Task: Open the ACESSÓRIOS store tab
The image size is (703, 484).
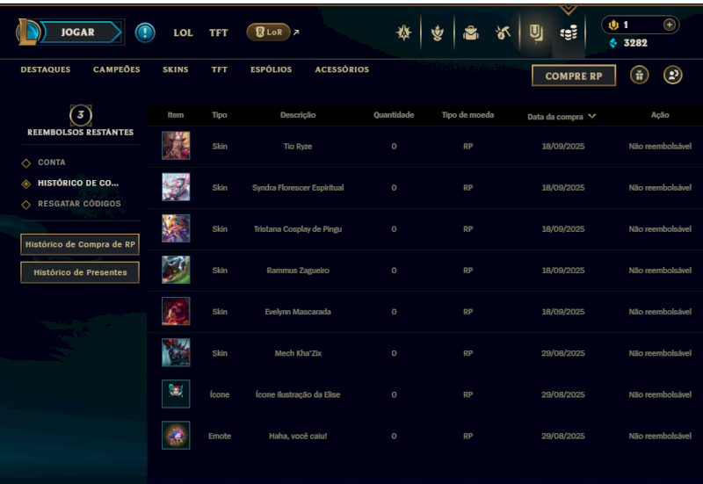Action: (342, 69)
